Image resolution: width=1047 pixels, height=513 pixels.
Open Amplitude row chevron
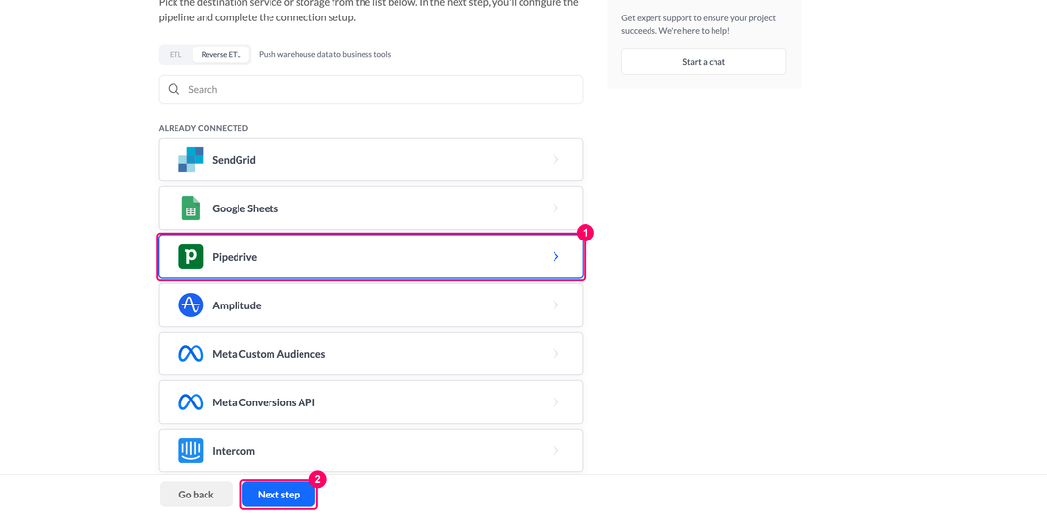[x=555, y=305]
